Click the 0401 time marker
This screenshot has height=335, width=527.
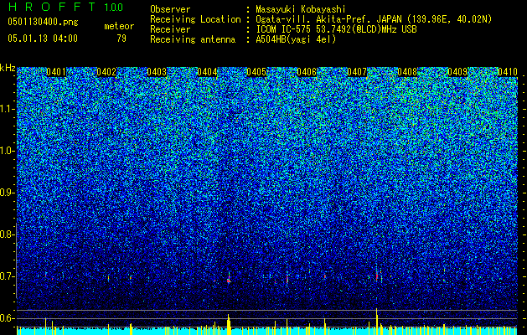click(56, 72)
